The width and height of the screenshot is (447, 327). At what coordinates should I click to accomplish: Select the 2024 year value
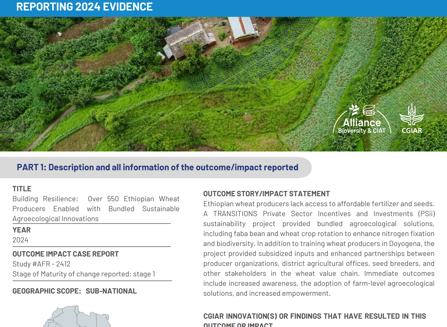click(20, 240)
